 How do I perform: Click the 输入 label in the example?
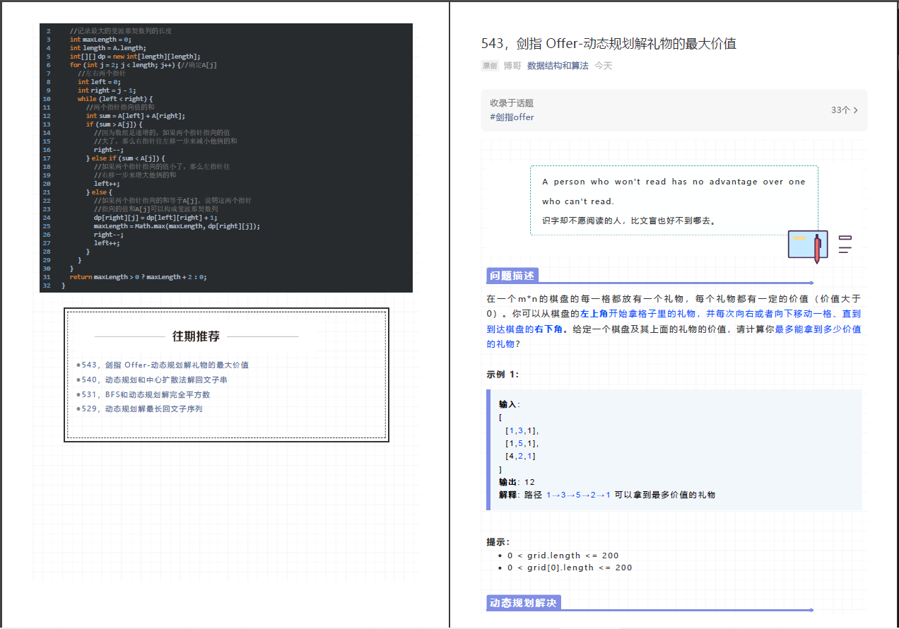(508, 404)
